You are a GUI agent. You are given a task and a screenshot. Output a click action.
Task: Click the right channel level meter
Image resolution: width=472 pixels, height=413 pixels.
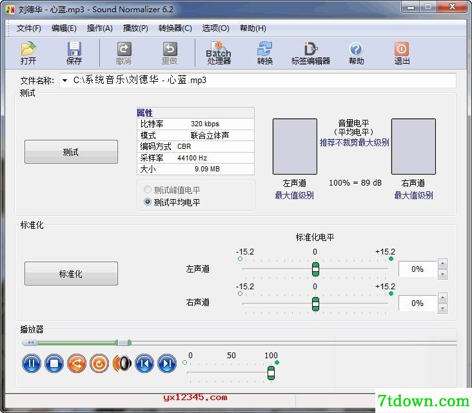[x=413, y=146]
